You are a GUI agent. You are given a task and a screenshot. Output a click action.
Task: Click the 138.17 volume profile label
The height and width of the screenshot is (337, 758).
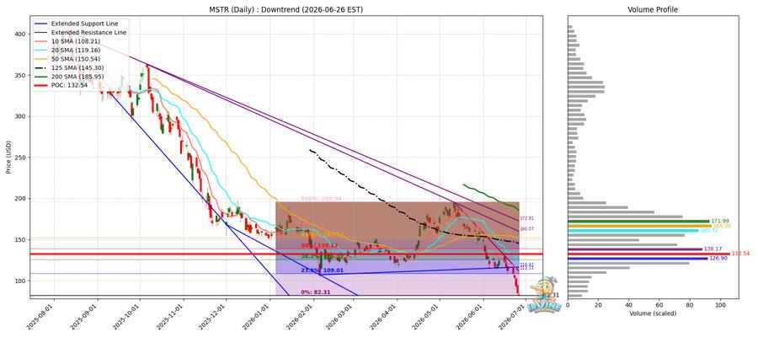point(712,249)
